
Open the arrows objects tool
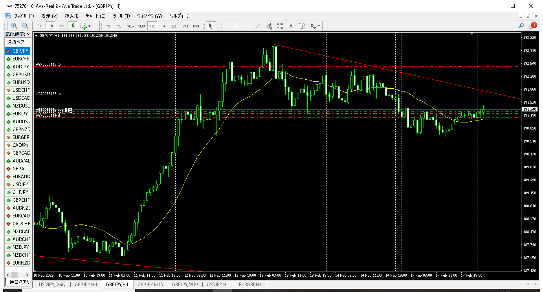pos(313,26)
